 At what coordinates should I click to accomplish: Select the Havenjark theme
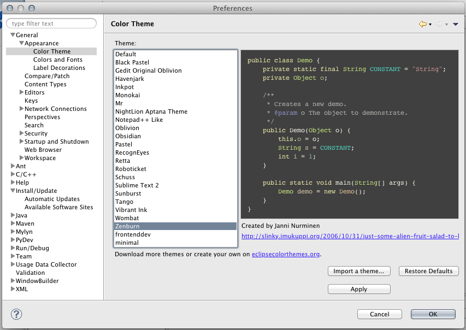(175, 79)
